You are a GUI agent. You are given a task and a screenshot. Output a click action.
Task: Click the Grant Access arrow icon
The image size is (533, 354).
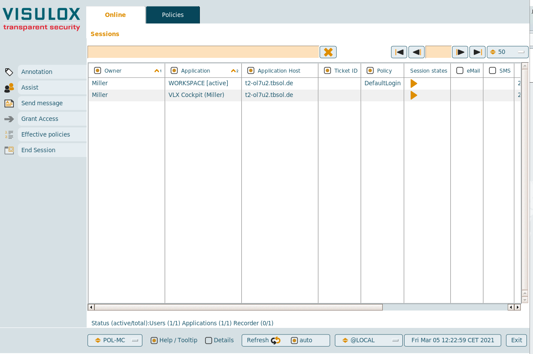pyautogui.click(x=9, y=119)
